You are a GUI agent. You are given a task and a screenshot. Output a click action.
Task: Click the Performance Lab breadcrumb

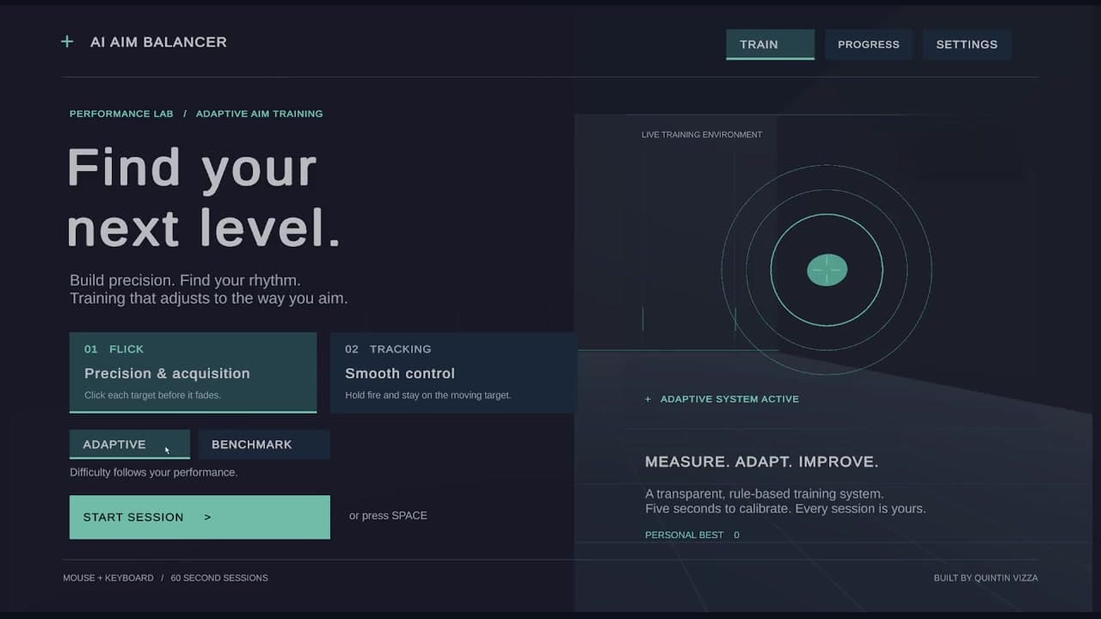coord(121,113)
